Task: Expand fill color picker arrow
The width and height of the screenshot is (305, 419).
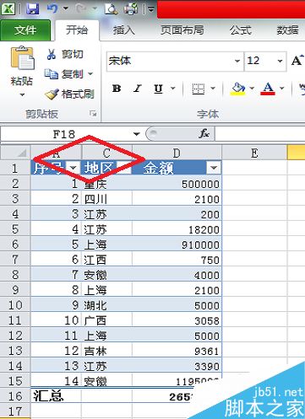Action: pos(252,89)
